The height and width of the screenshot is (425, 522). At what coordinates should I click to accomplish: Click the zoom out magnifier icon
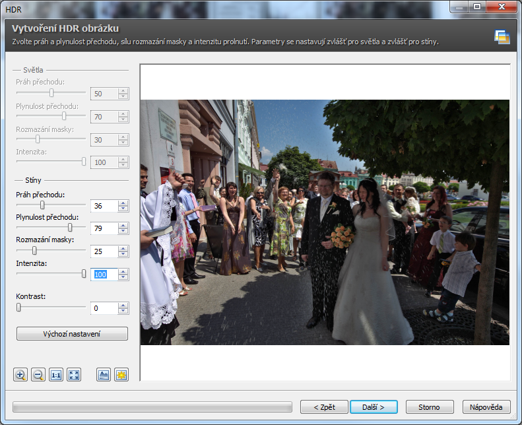point(38,375)
